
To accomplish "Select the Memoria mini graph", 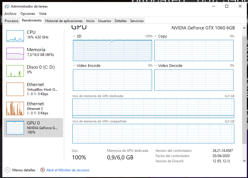I will coord(15,54).
